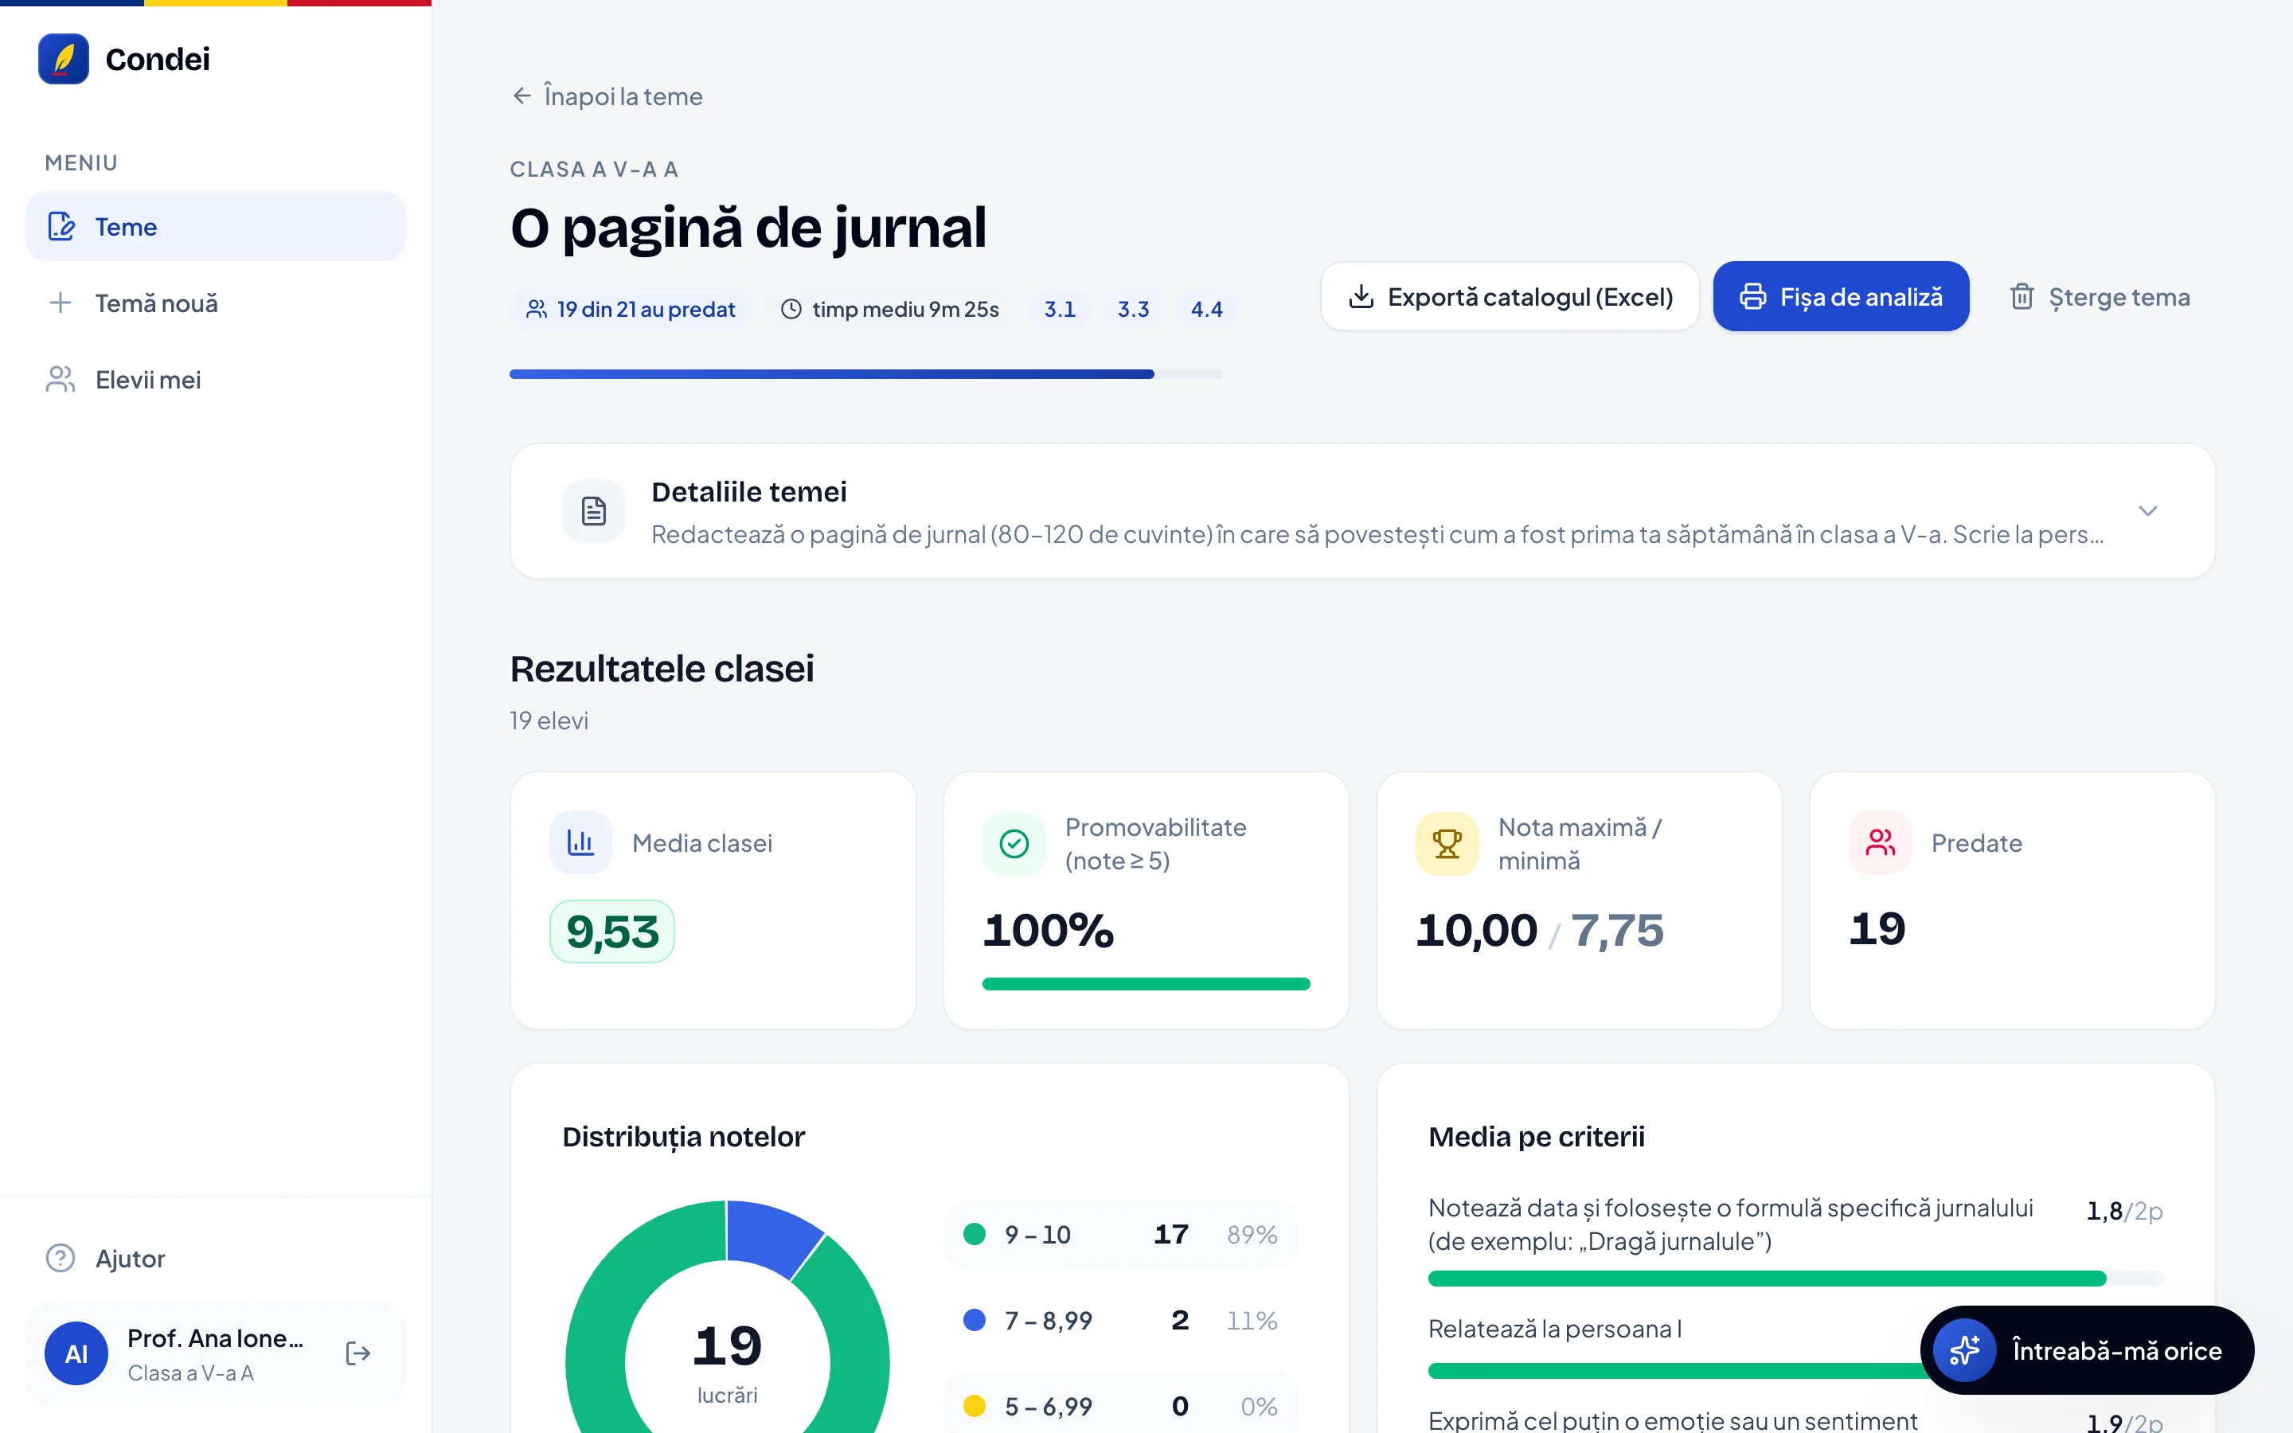Click the Media pe criterii heading
Screen dimensions: 2293x1433
click(x=1536, y=1136)
